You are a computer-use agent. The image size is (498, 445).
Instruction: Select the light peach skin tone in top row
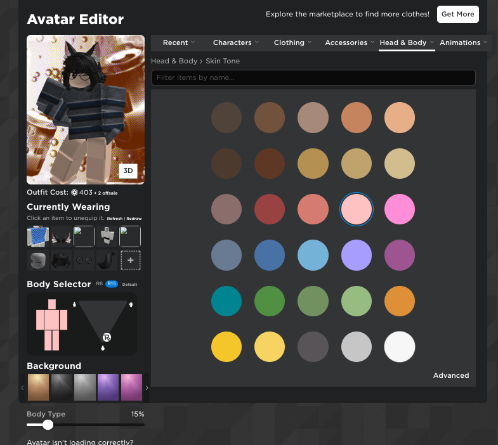[x=400, y=118]
